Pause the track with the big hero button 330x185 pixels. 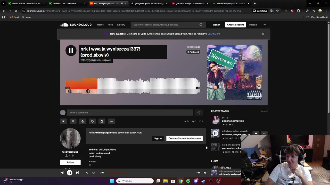(71, 51)
